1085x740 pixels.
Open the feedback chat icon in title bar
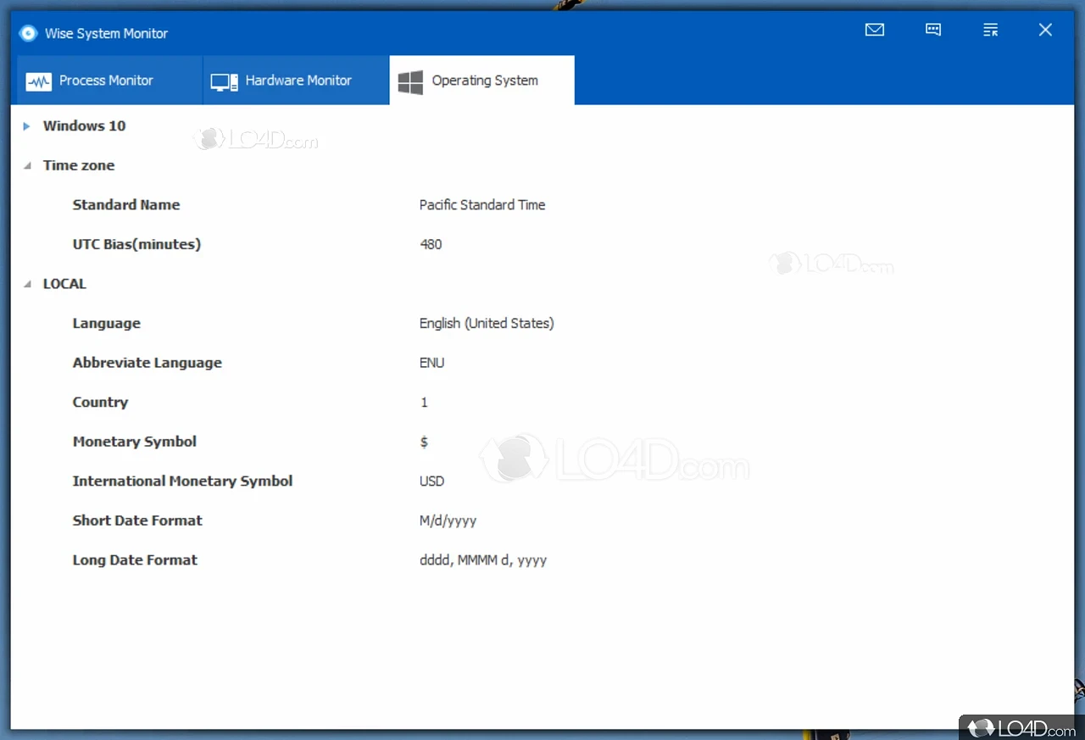pyautogui.click(x=933, y=31)
